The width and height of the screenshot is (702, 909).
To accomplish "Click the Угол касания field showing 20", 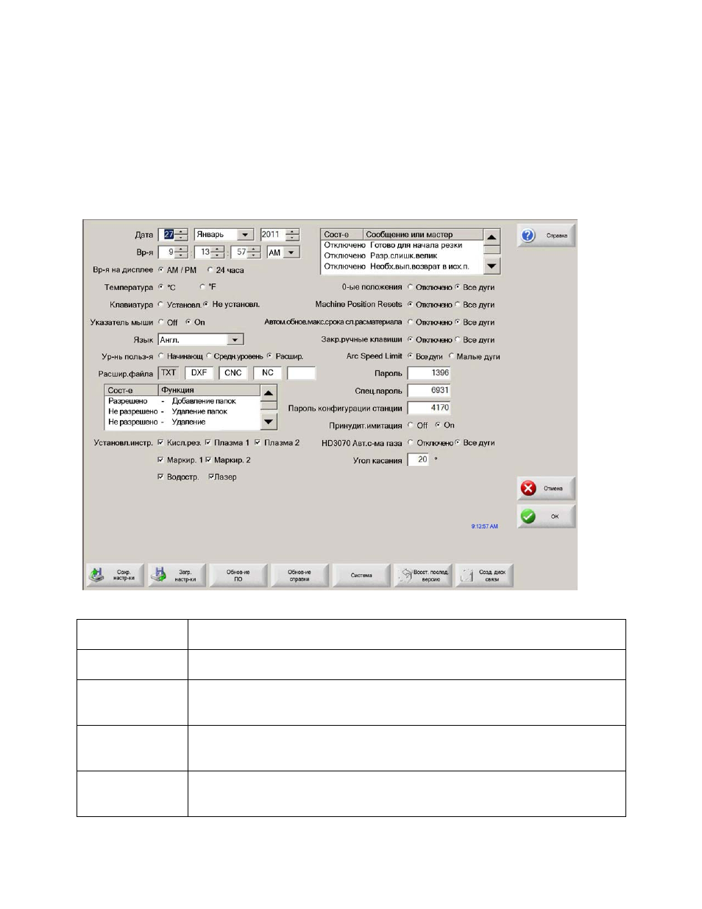I will (418, 459).
